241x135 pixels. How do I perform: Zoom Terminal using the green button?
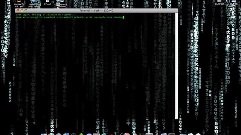point(26,10)
